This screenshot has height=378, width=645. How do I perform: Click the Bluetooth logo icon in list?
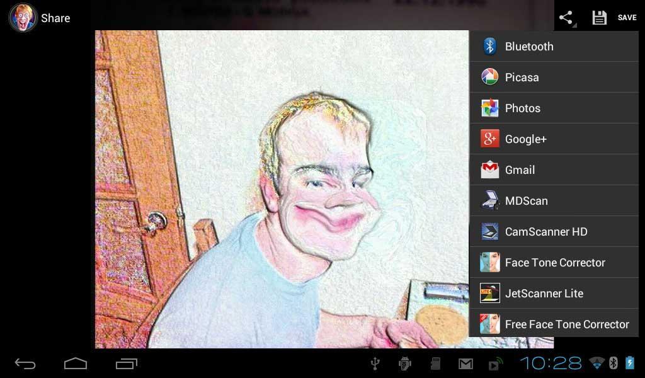tap(489, 46)
